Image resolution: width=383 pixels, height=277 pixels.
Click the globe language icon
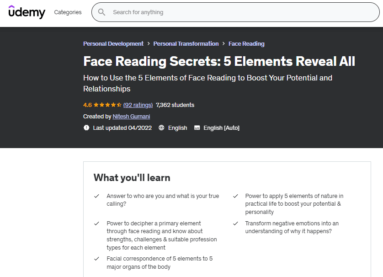pyautogui.click(x=161, y=128)
